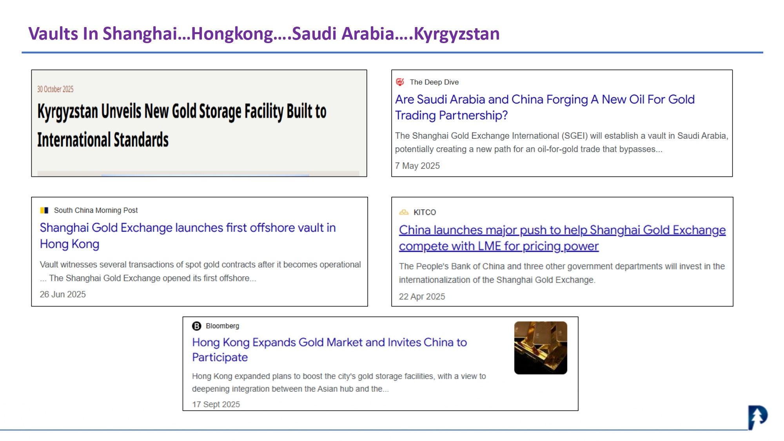Image resolution: width=784 pixels, height=441 pixels.
Task: Click the 30 October 2025 date
Action: point(55,89)
